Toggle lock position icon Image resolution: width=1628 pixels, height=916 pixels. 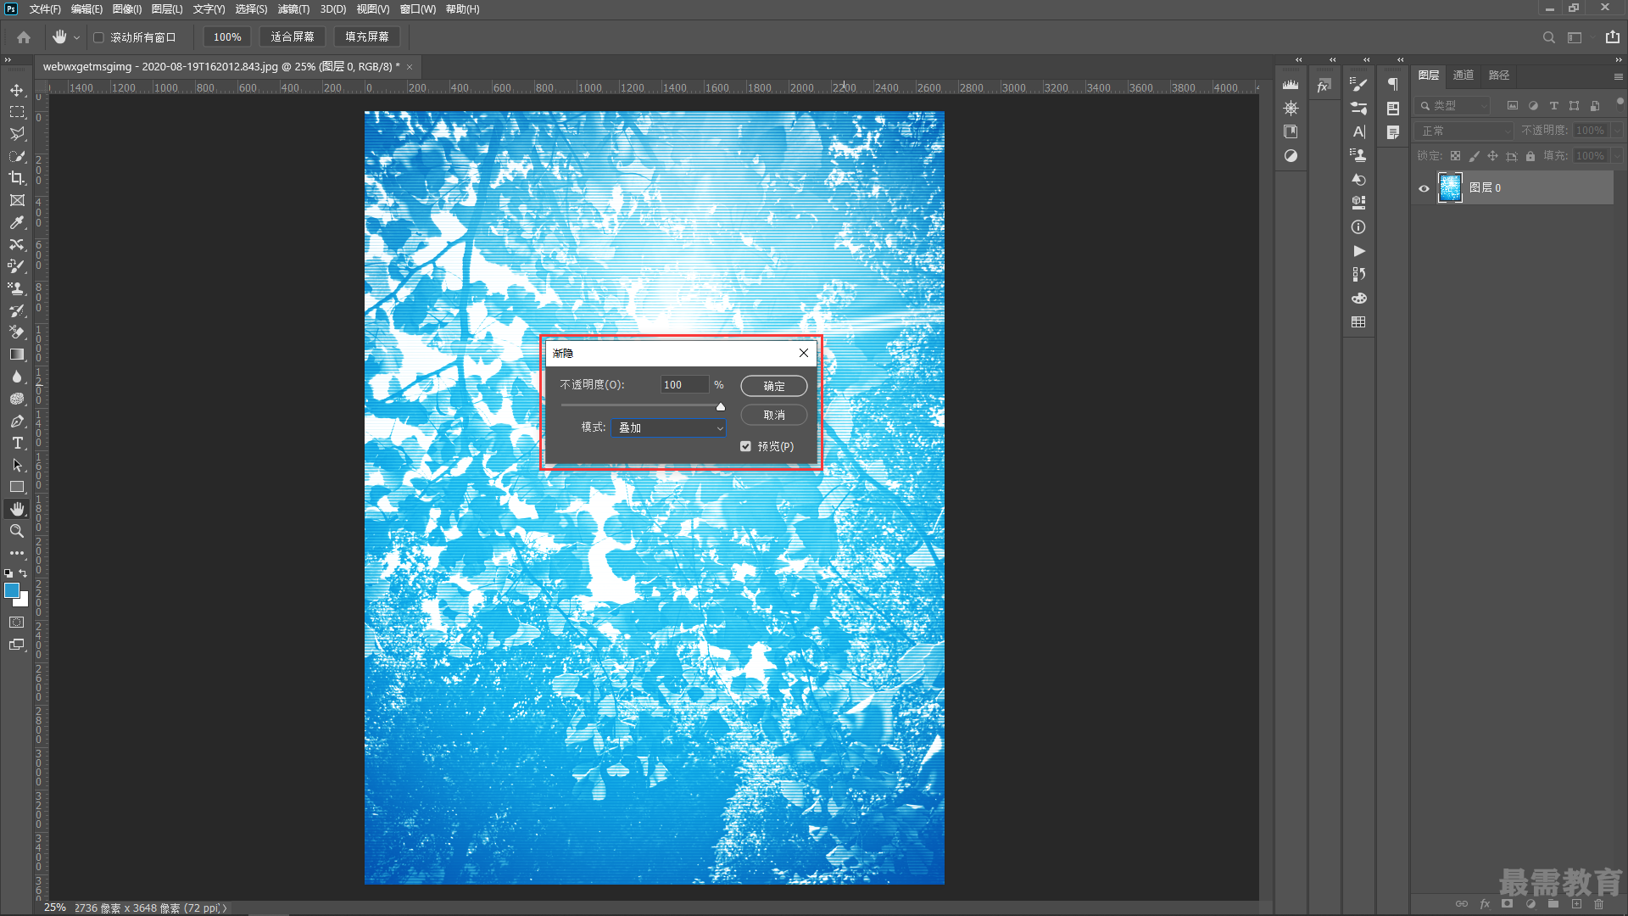[1492, 156]
